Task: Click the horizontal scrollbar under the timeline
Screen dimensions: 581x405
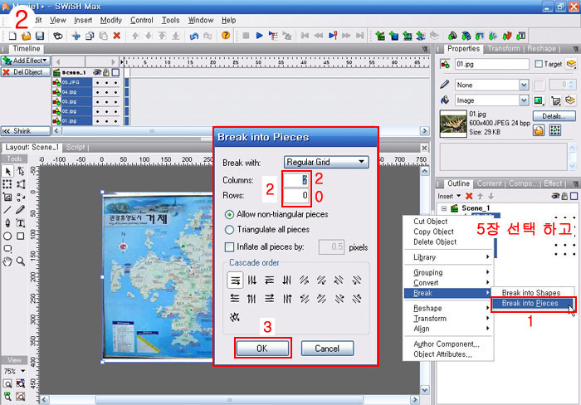Action: coord(241,131)
